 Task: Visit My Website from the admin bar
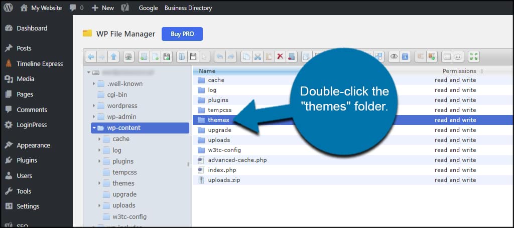point(41,8)
